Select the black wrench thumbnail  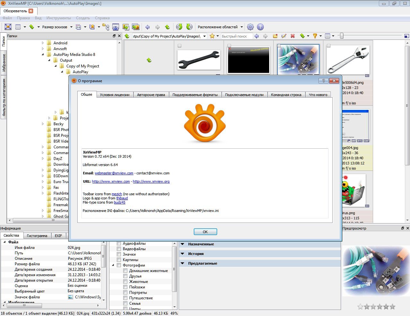199,60
